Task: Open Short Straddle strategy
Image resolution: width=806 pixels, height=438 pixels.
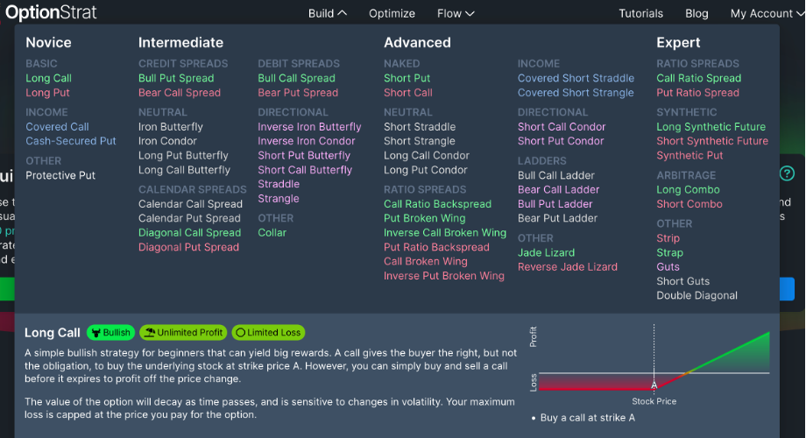Action: coord(420,126)
